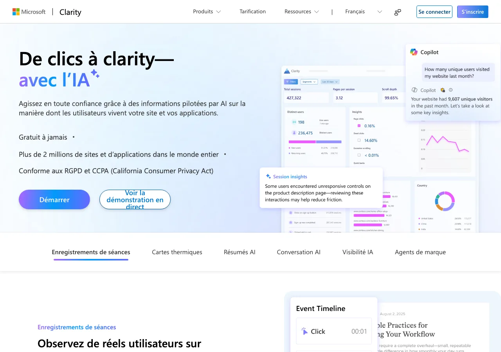
Task: Click the Démarrer button
Action: [54, 199]
